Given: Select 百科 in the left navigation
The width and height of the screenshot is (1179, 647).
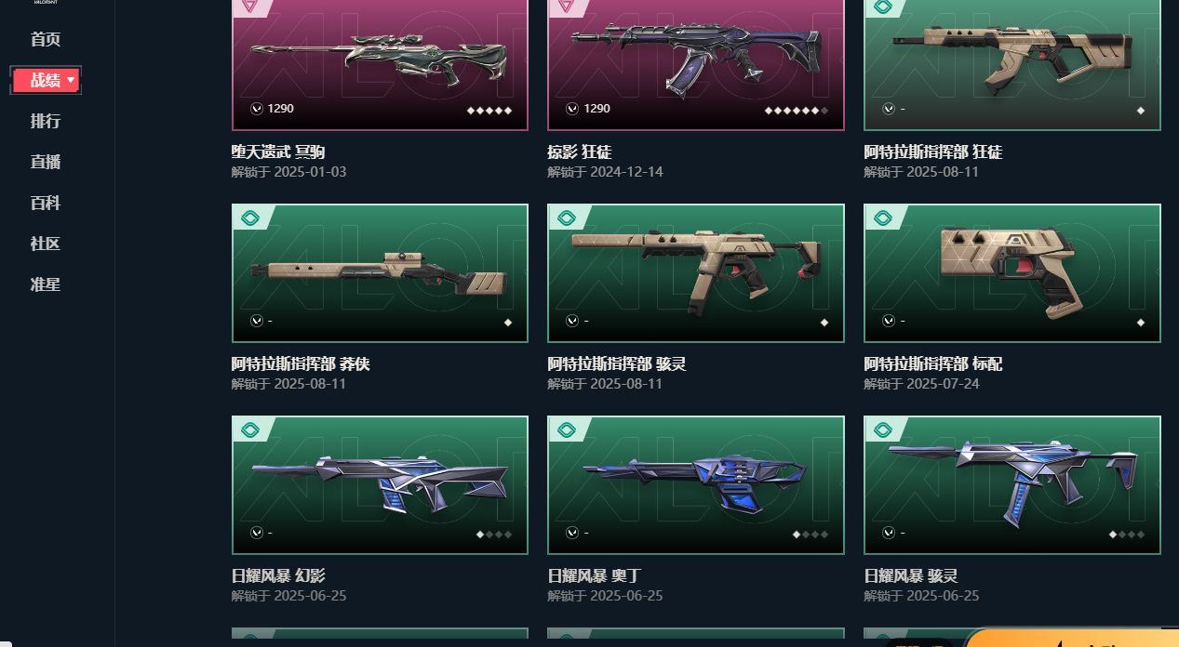Looking at the screenshot, I should 46,203.
